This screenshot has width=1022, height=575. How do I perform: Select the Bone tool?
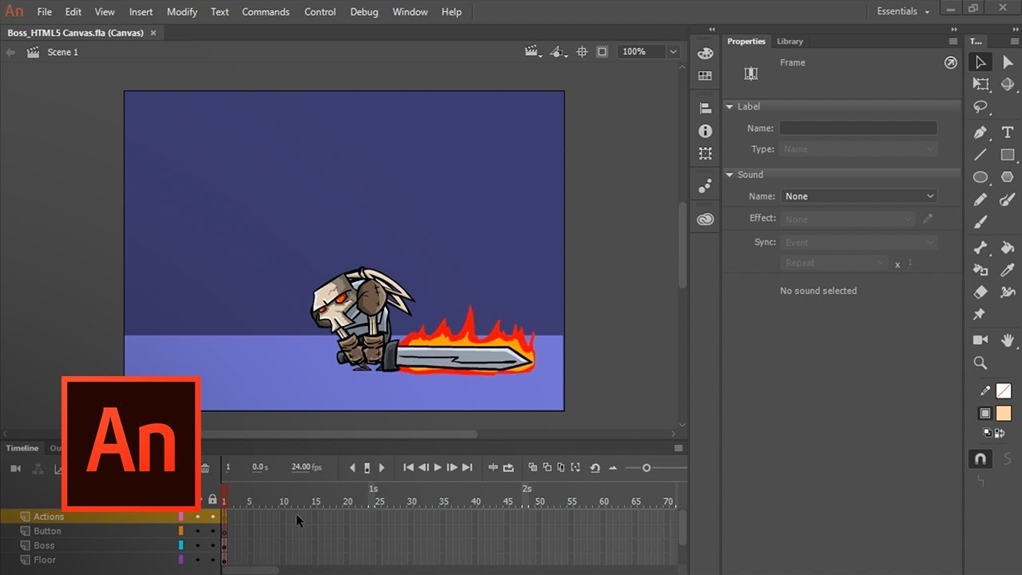click(980, 248)
